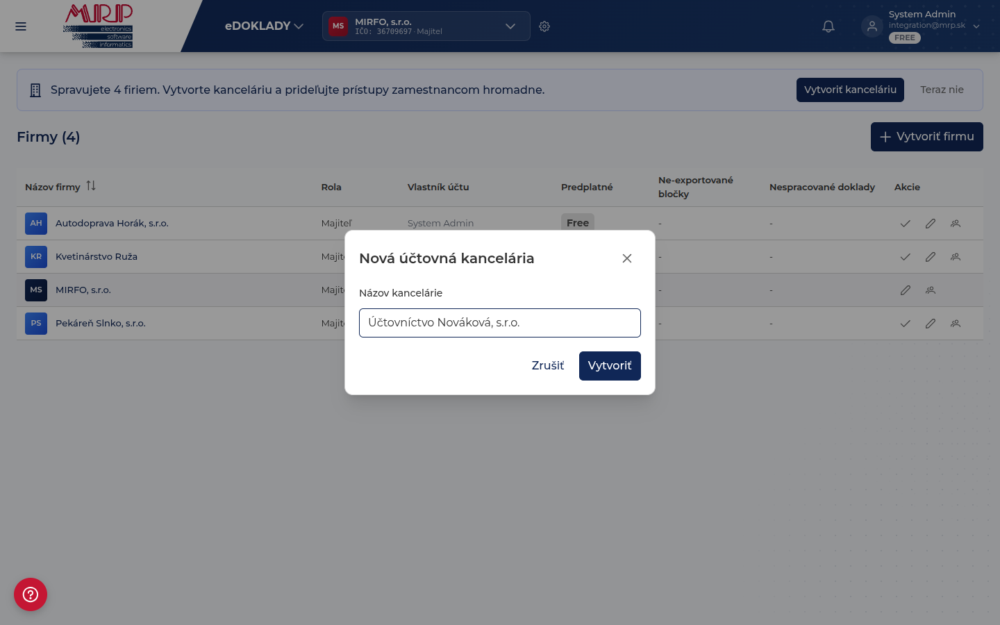Click the building icon in banner
The height and width of the screenshot is (625, 1000).
point(35,90)
